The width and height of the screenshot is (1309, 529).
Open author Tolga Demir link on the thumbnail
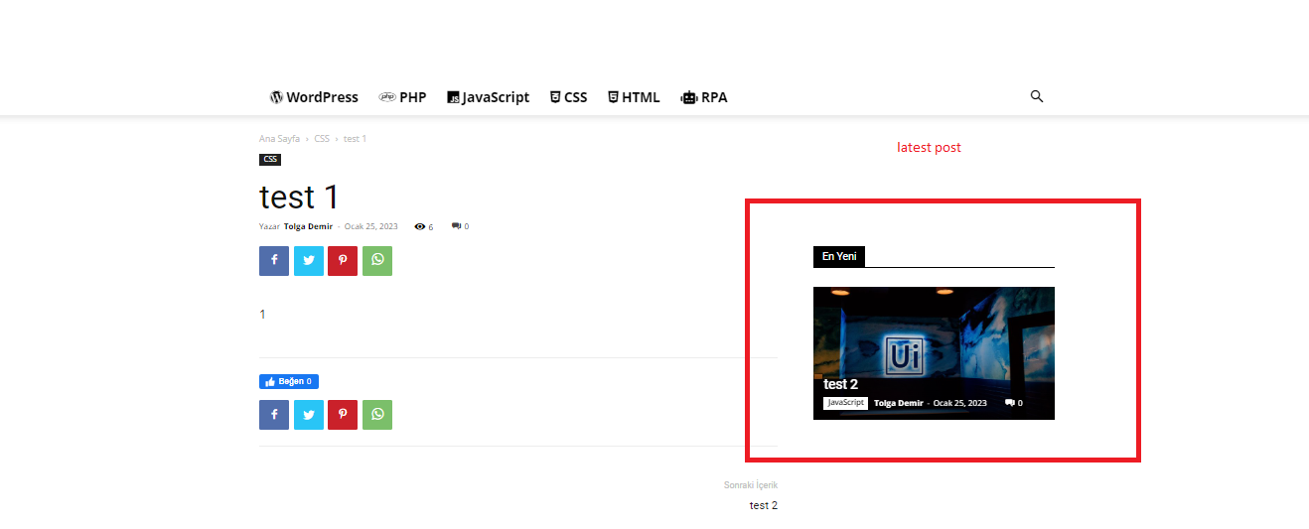[899, 403]
